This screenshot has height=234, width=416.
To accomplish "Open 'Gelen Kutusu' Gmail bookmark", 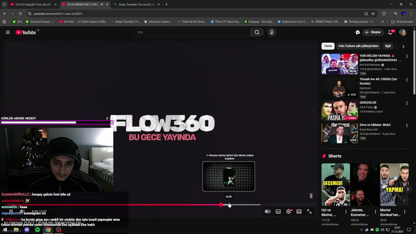I will click(x=92, y=22).
